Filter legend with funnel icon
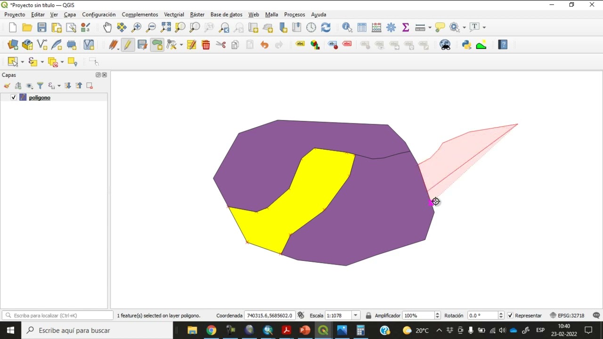 tap(40, 86)
